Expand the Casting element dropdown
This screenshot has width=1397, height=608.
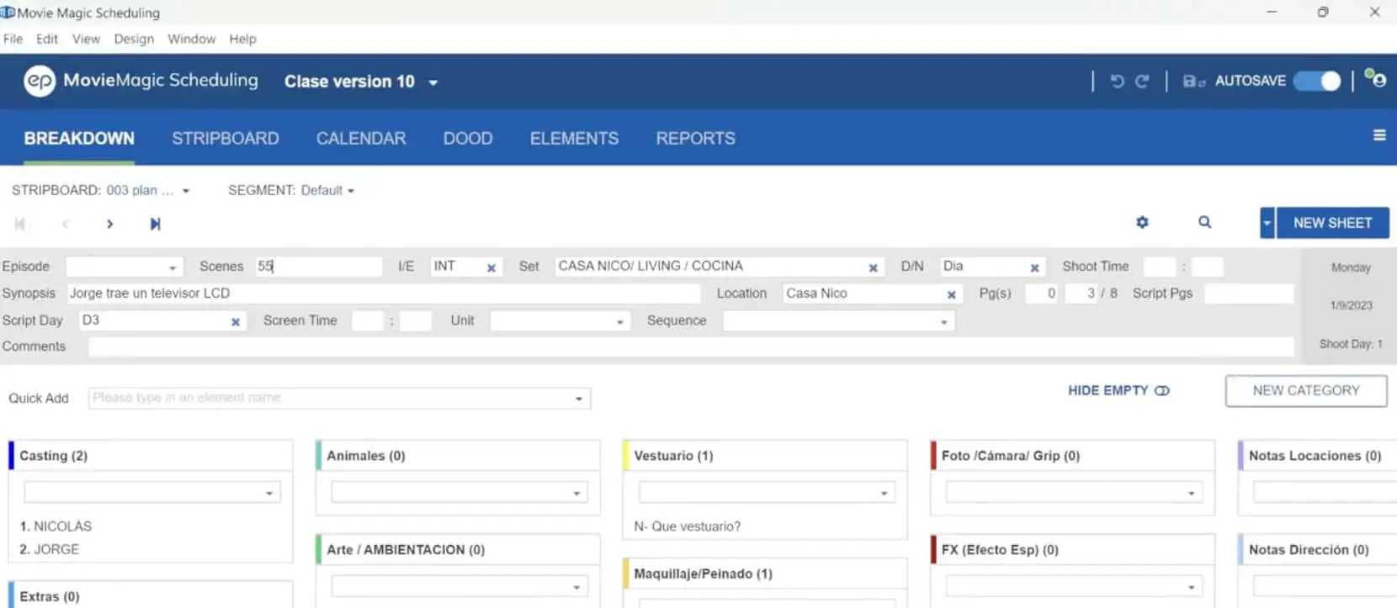[268, 494]
